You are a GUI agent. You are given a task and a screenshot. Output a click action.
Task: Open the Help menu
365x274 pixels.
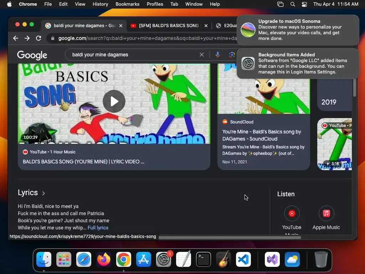pyautogui.click(x=215, y=4)
